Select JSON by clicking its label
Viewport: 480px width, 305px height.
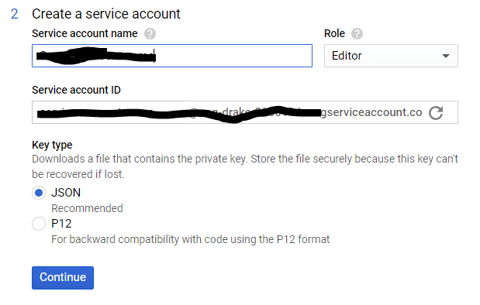(x=66, y=193)
